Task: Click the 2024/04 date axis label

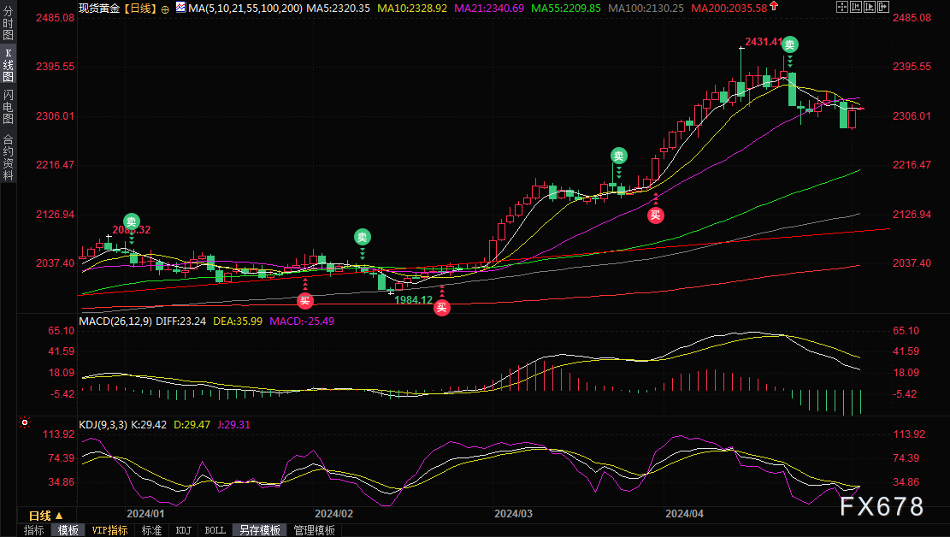Action: pyautogui.click(x=685, y=514)
